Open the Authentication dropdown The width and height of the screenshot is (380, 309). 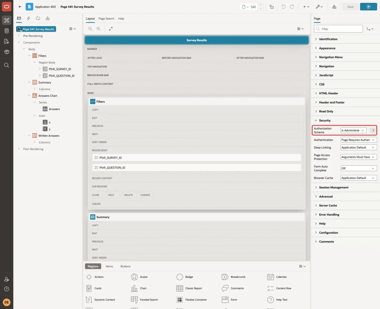coord(358,140)
